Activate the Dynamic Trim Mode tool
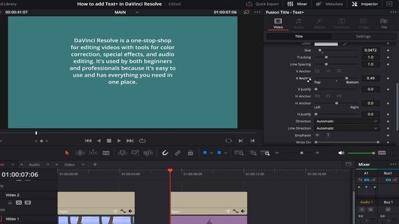Image resolution: width=399 pixels, height=224 pixels. [93, 153]
